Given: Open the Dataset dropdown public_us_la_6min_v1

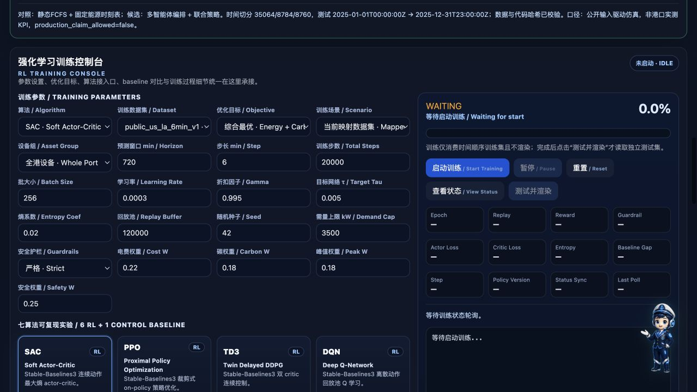Looking at the screenshot, I should coord(164,126).
